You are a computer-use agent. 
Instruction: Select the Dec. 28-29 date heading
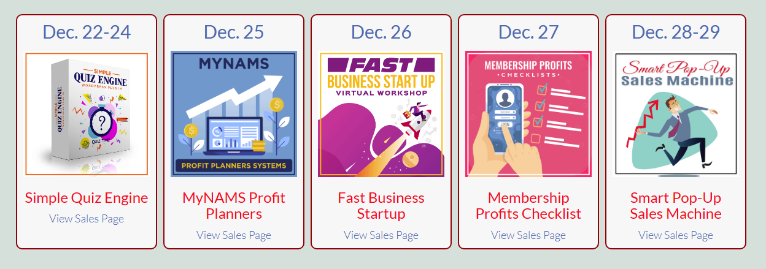click(676, 32)
